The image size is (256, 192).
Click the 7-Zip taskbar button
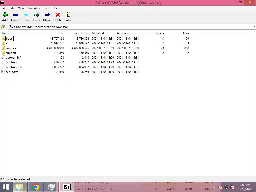tap(66, 187)
